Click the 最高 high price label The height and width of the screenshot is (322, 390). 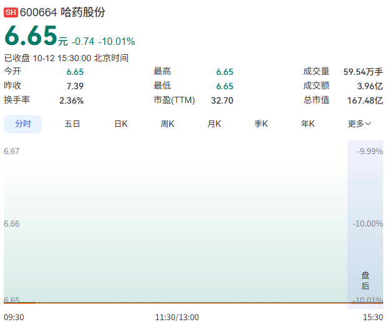click(162, 71)
